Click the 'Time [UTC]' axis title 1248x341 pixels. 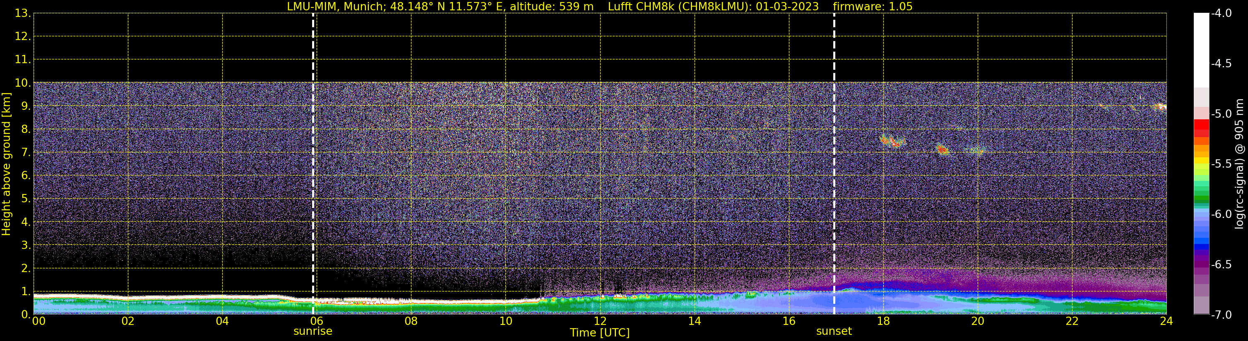(x=600, y=333)
